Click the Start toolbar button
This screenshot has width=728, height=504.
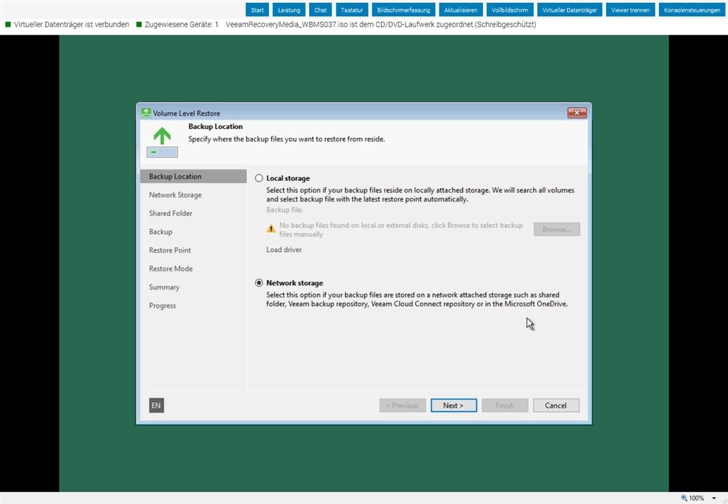point(257,10)
